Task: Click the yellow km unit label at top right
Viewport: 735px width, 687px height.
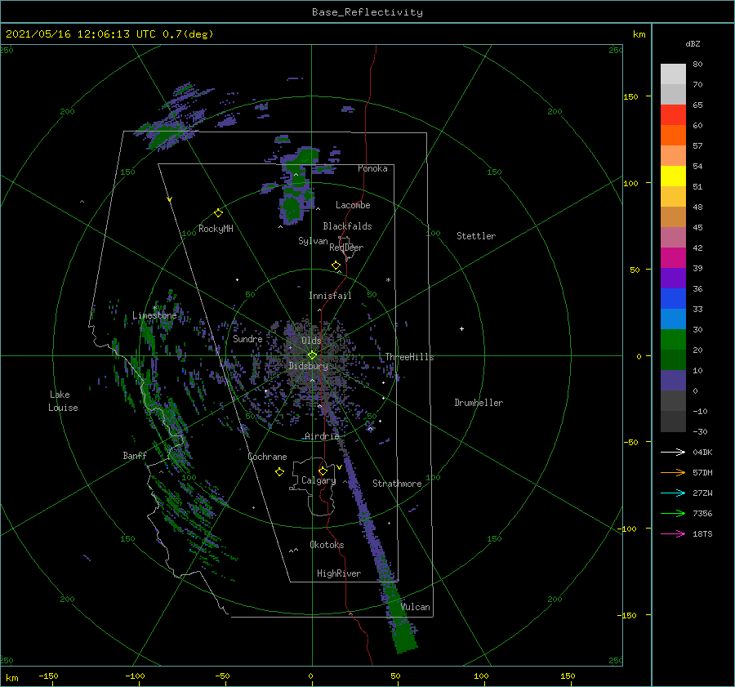Action: coord(639,34)
